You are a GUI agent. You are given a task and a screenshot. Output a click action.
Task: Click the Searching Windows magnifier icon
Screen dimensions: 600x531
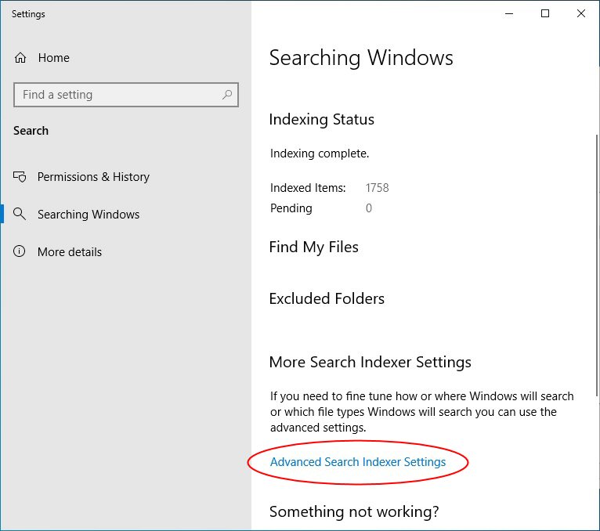tap(20, 214)
